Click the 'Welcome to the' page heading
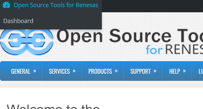 click(53, 105)
